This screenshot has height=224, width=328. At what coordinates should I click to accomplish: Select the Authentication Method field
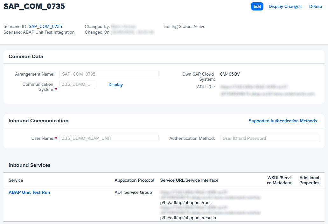pos(270,138)
